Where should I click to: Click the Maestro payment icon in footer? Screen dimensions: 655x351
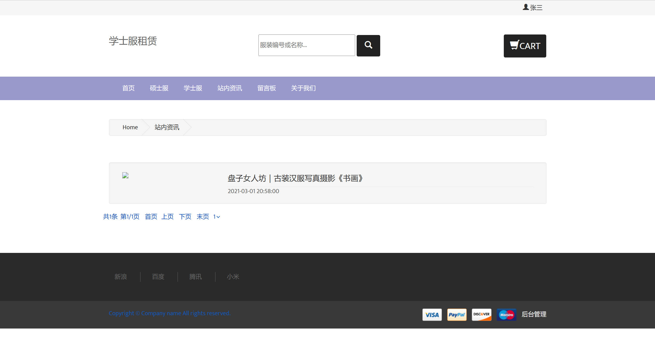coord(506,314)
